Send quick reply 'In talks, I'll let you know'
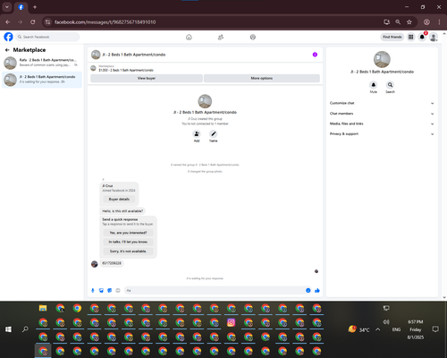 [128, 242]
